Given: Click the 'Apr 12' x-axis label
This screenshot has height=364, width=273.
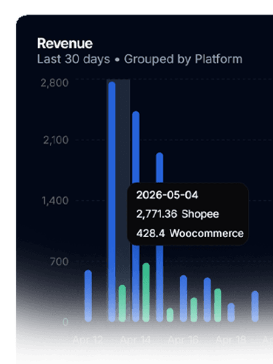Looking at the screenshot, I should 88,340.
